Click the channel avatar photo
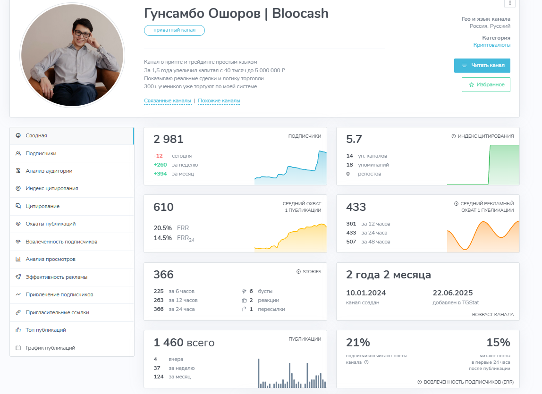Image resolution: width=542 pixels, height=394 pixels. coord(72,55)
